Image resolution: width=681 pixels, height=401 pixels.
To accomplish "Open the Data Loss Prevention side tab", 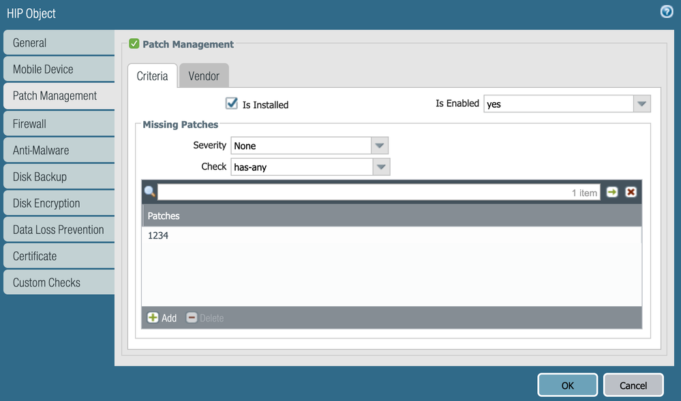I will coord(59,229).
